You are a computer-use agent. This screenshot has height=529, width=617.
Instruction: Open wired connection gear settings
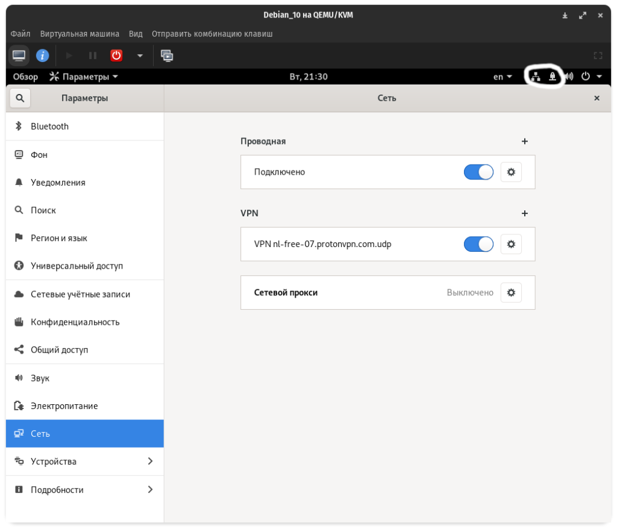(x=511, y=172)
